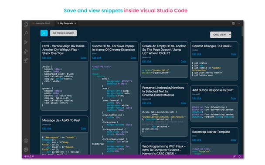Click Edit Link on Preserve Linebreaks snippet

pos(147,103)
